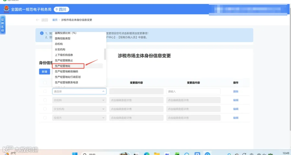Click 编辑 for the 总机构 row
Image resolution: width=291 pixels, height=155 pixels.
[236, 100]
